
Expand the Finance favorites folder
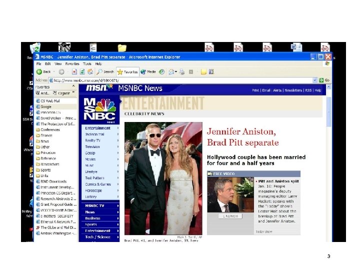pyautogui.click(x=44, y=135)
